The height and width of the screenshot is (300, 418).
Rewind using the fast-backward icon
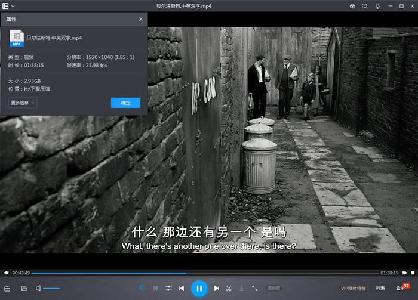(x=6, y=273)
